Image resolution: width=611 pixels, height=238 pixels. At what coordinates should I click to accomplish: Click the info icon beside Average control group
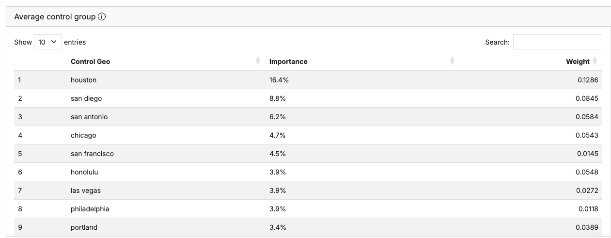click(x=102, y=16)
